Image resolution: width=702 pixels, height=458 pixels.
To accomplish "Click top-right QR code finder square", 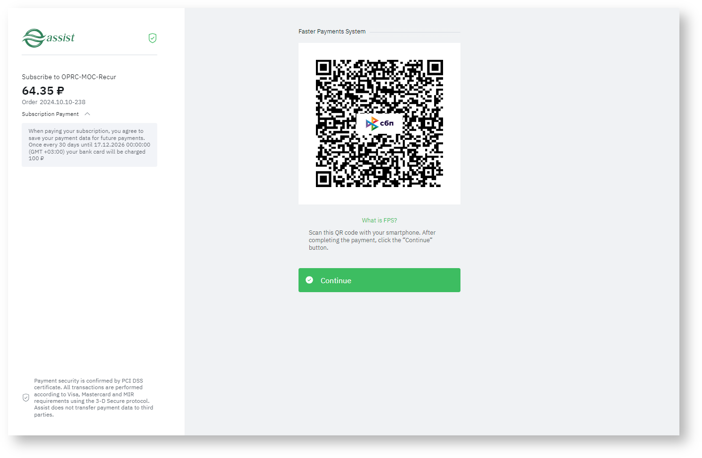I will (435, 68).
